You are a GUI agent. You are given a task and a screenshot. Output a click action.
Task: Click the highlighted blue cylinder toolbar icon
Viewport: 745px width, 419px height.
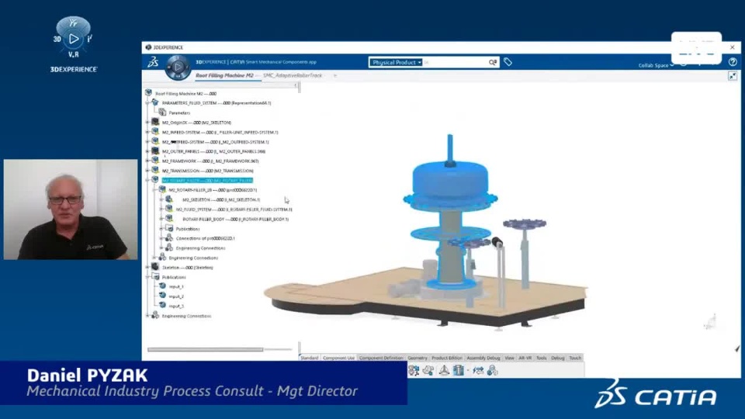coord(459,371)
